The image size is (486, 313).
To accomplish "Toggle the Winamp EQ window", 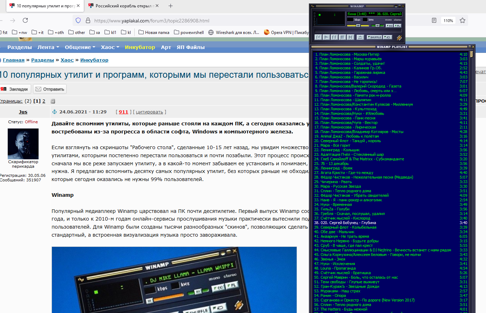I will (x=389, y=26).
